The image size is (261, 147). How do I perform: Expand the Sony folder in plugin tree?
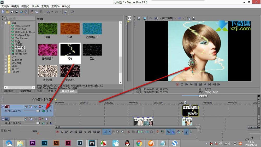coord(6,66)
